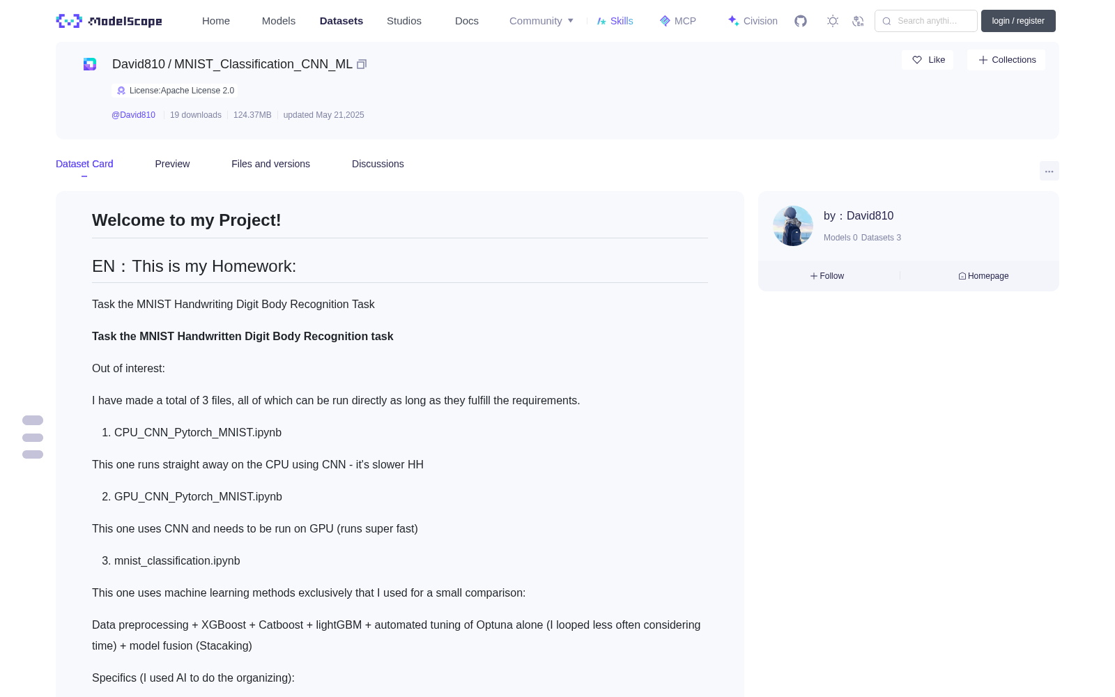The width and height of the screenshot is (1115, 697).
Task: Select the Dataset Card tab
Action: coord(84,164)
